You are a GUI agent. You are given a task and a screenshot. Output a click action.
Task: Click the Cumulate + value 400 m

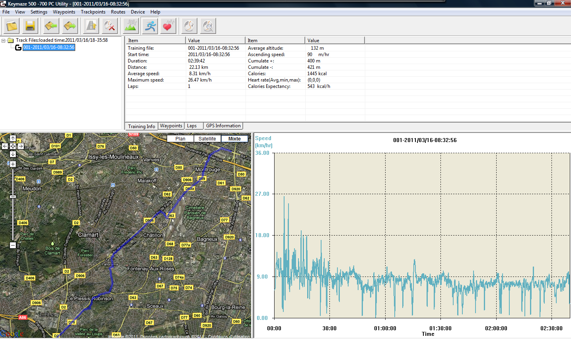tap(314, 61)
